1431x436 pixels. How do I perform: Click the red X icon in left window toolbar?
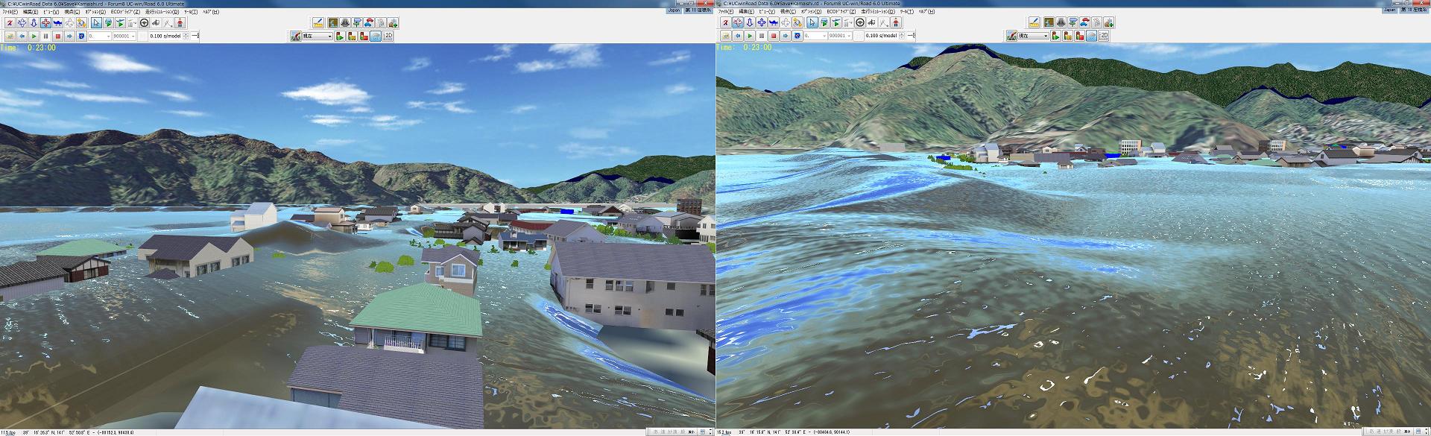[10, 22]
